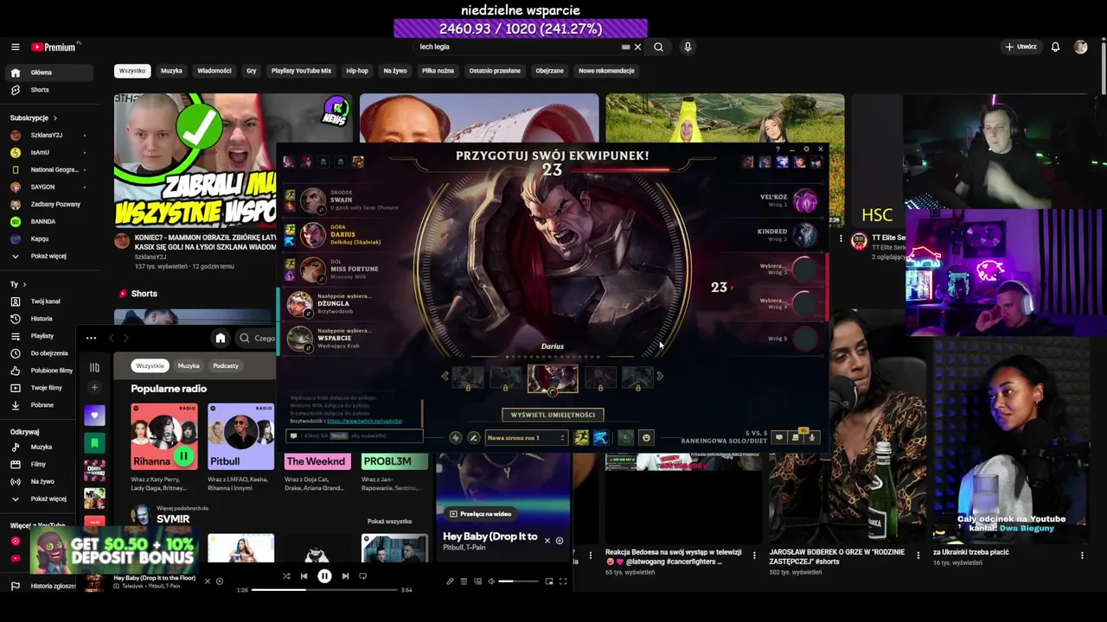Select Spotify Podcasty filter chip
Screen dimensions: 1107x622
pos(226,365)
